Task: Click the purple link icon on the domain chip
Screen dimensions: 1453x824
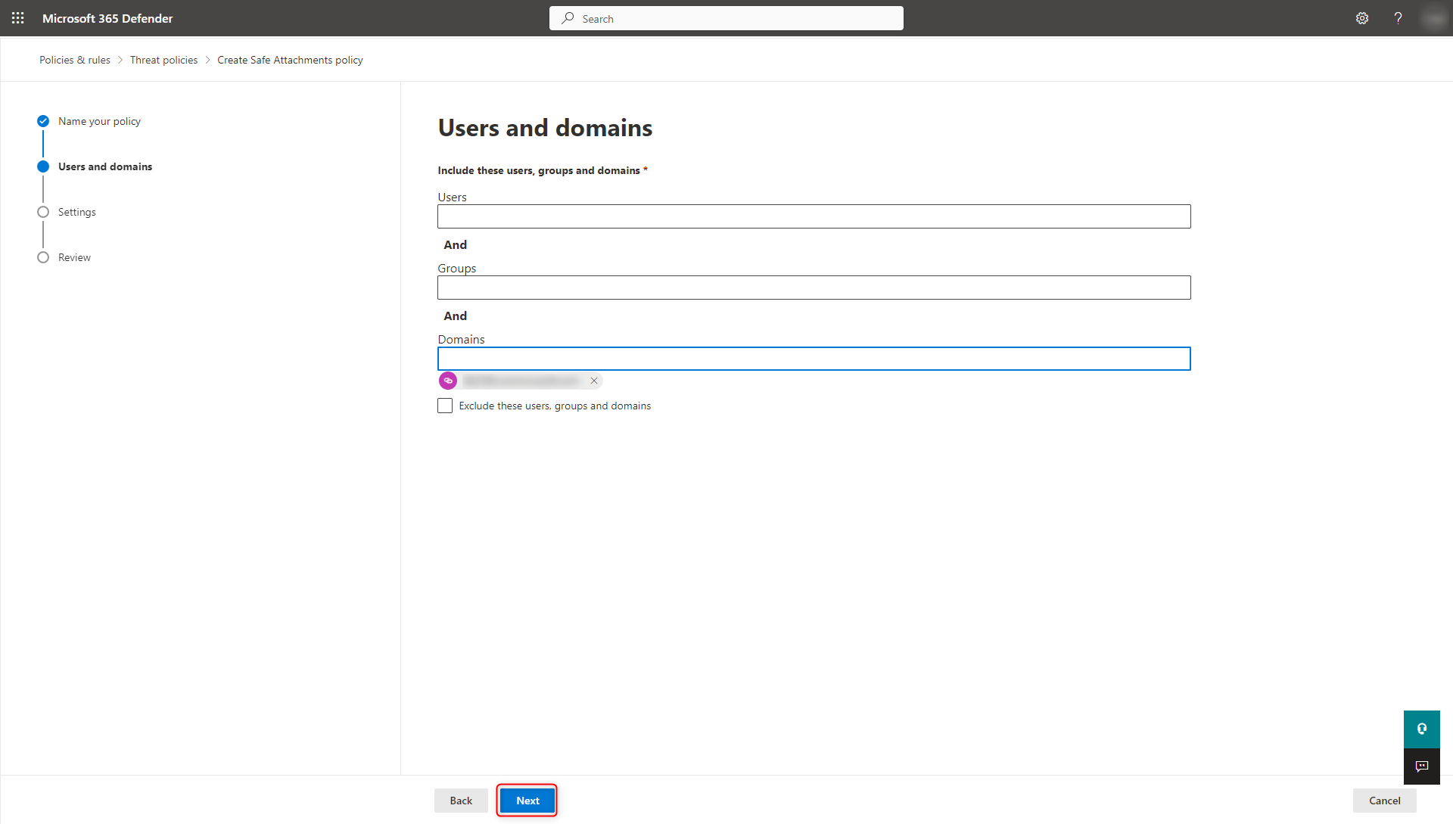Action: coord(448,381)
